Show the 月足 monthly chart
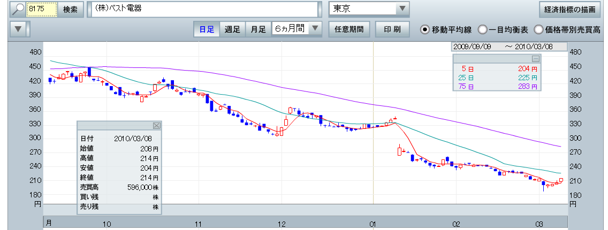The image size is (608, 230). tap(259, 29)
